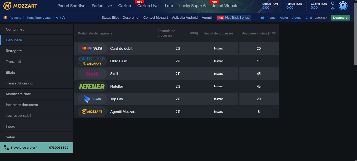Click the Visa Mastercard logo
Image resolution: width=357 pixels, height=161 pixels.
[92, 48]
